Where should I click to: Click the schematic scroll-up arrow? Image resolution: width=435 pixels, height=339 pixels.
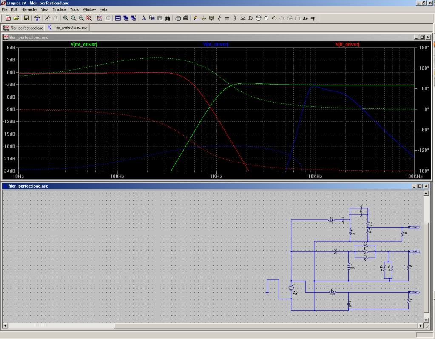[x=426, y=193]
